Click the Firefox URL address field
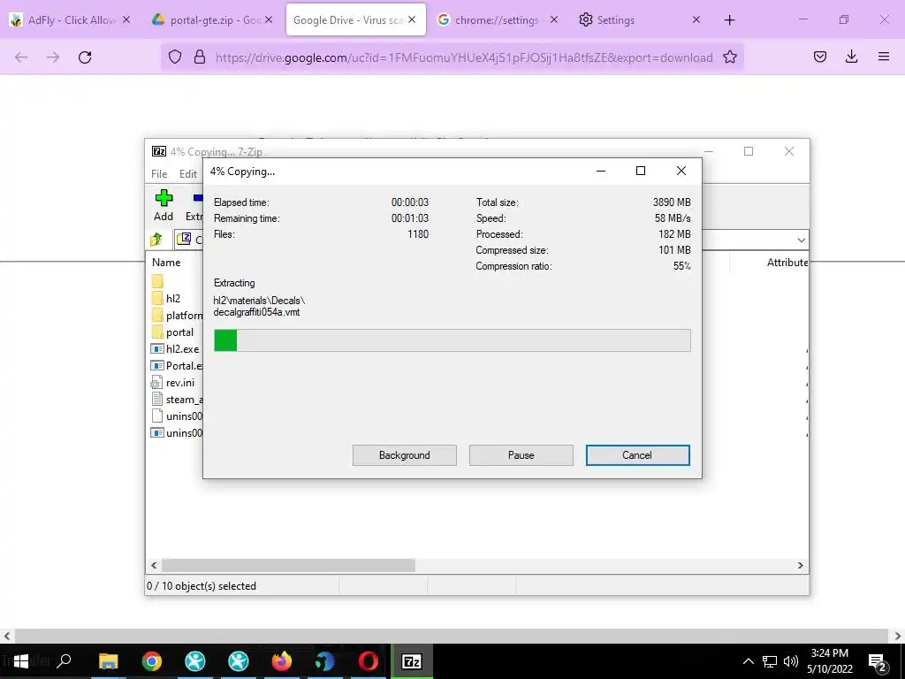Screen dimensions: 905x679 (463, 57)
